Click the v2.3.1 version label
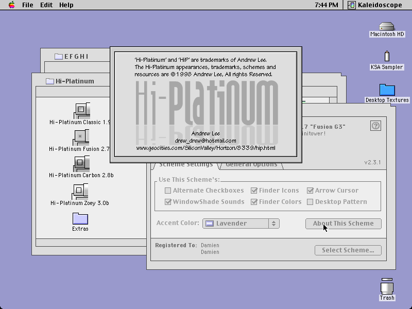The height and width of the screenshot is (309, 412). [372, 162]
